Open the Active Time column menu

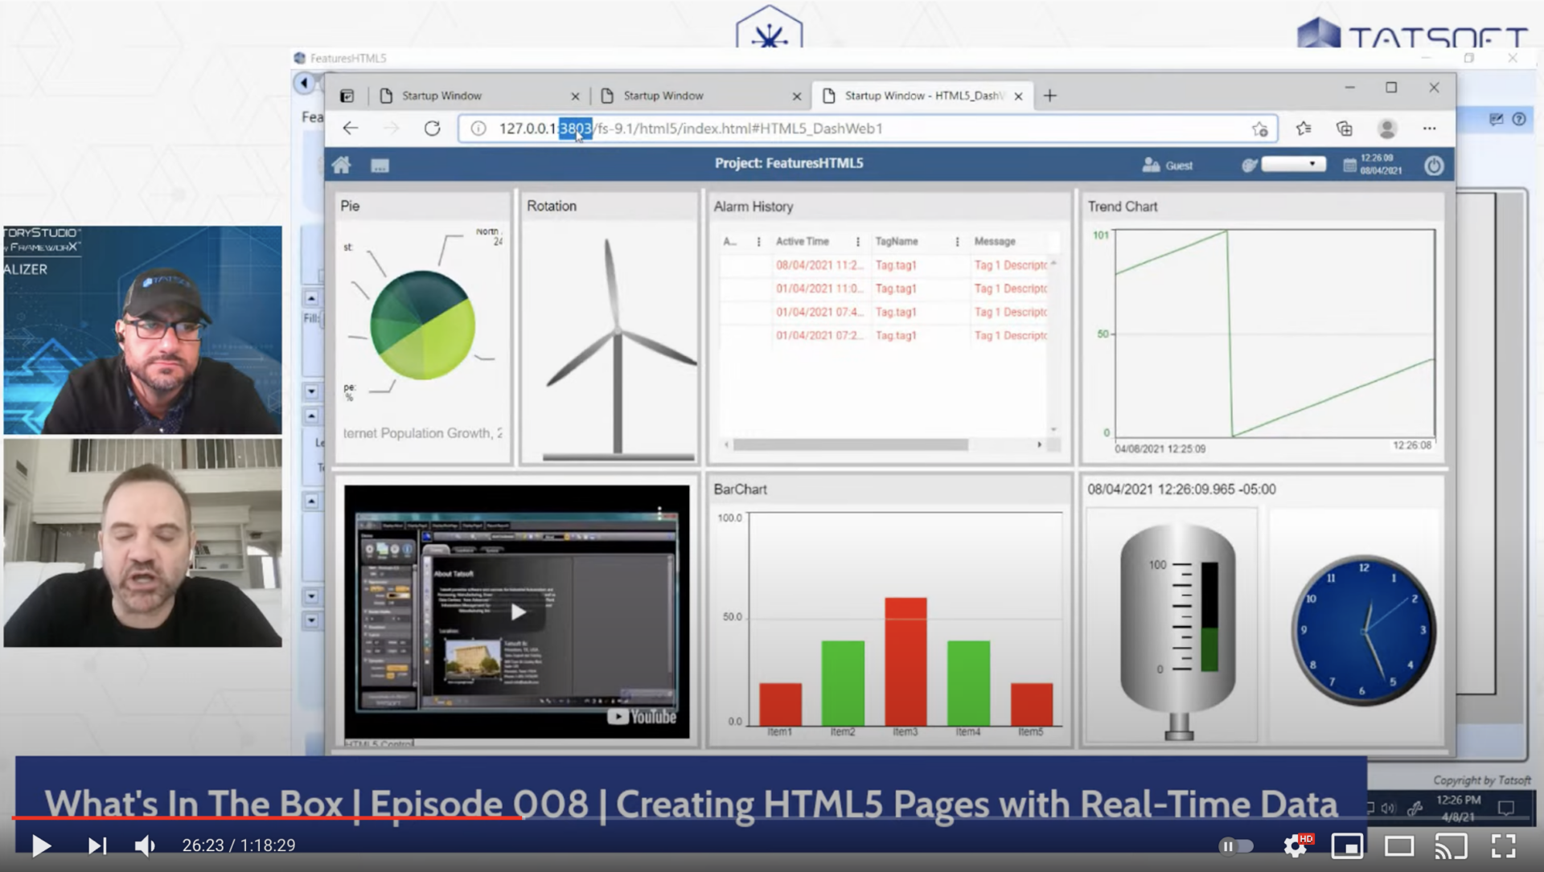tap(858, 241)
